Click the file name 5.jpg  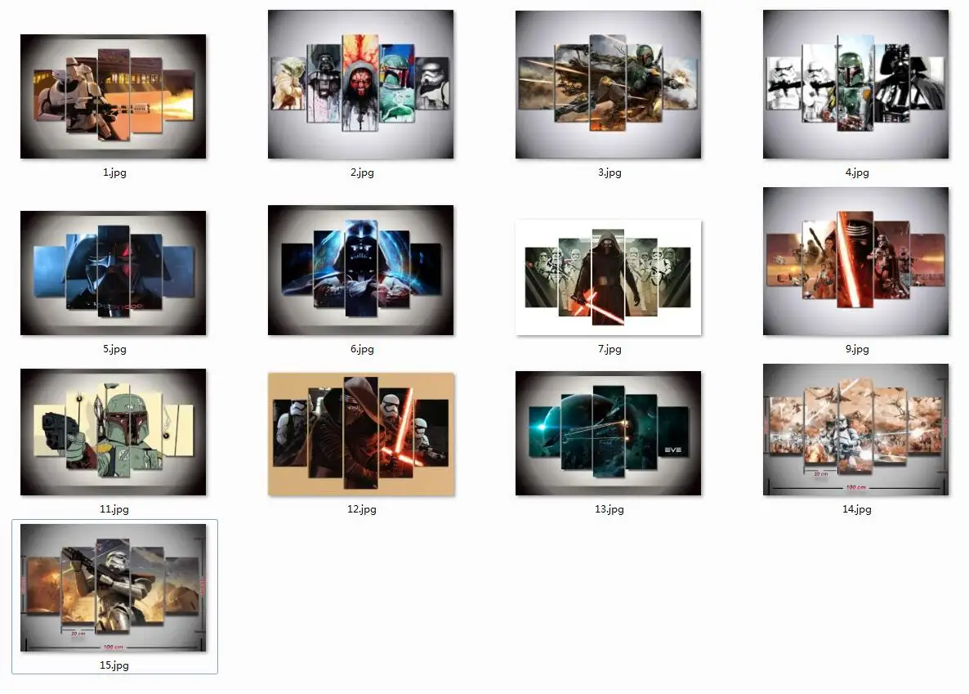pyautogui.click(x=114, y=349)
